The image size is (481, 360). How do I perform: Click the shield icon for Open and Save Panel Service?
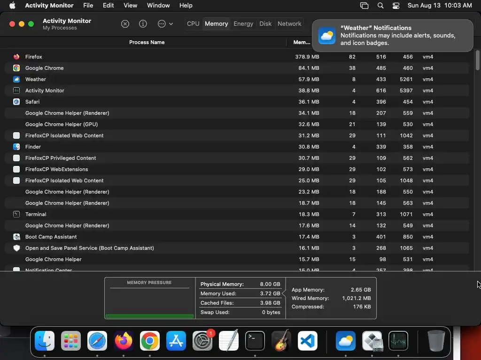(16, 248)
